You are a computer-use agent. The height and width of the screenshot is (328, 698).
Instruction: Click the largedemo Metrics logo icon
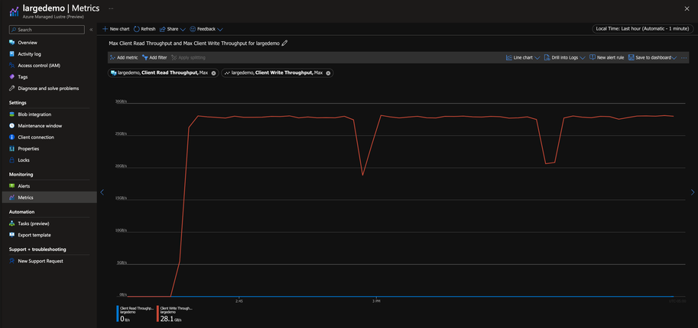coord(14,11)
